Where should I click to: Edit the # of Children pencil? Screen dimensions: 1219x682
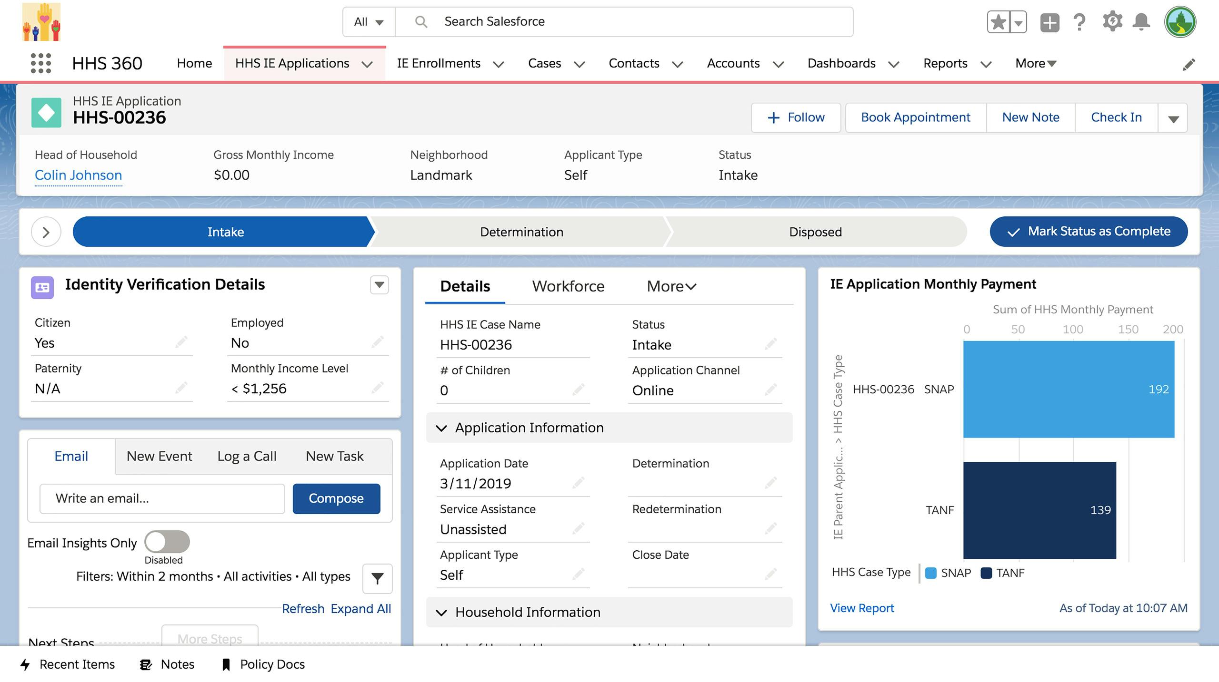pos(579,390)
